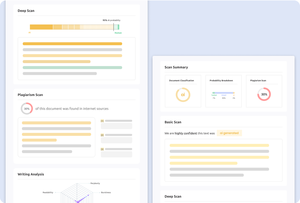This screenshot has width=300, height=203.
Task: Click the 'Plagiarism Scan' title in Scan Summary
Action: click(258, 80)
